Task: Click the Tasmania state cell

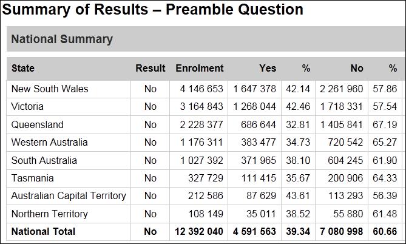Action: [33, 178]
